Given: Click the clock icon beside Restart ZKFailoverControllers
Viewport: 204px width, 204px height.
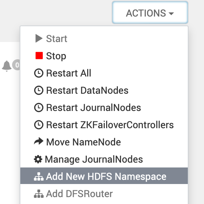Looking at the screenshot, I should (39, 125).
